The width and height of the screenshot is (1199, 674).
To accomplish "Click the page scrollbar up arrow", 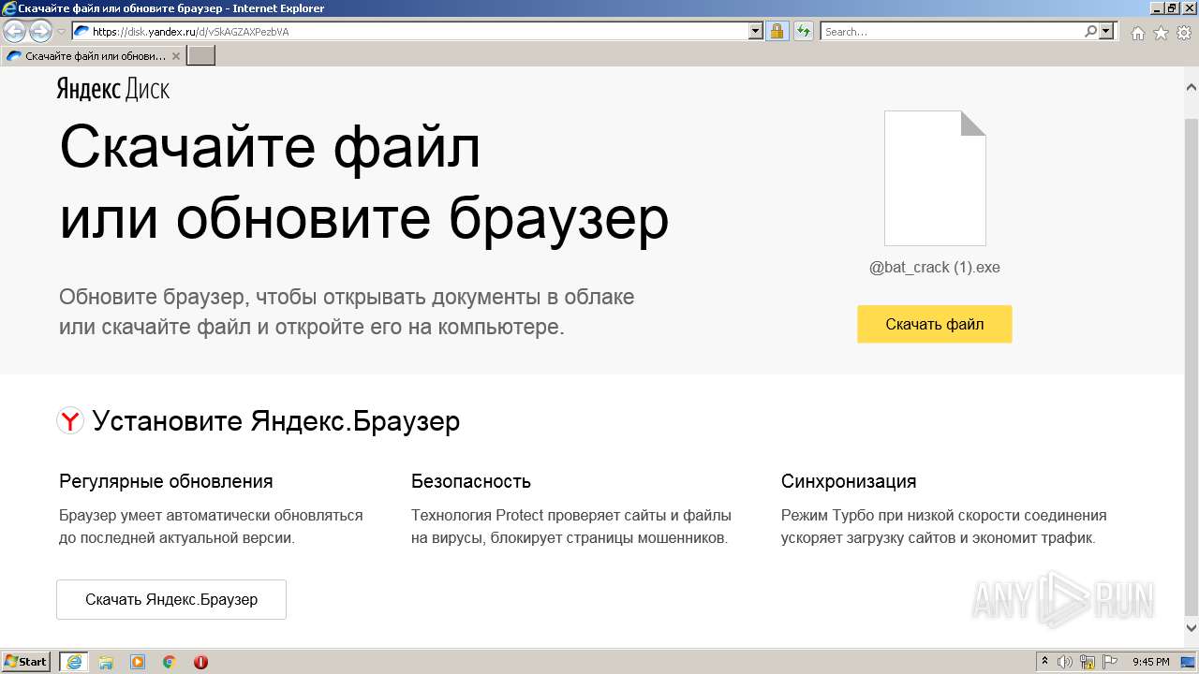I will (1192, 86).
